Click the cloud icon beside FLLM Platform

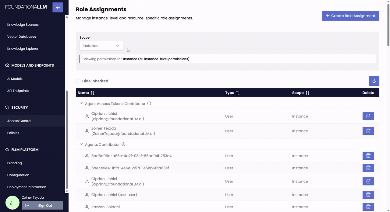pyautogui.click(x=8, y=150)
